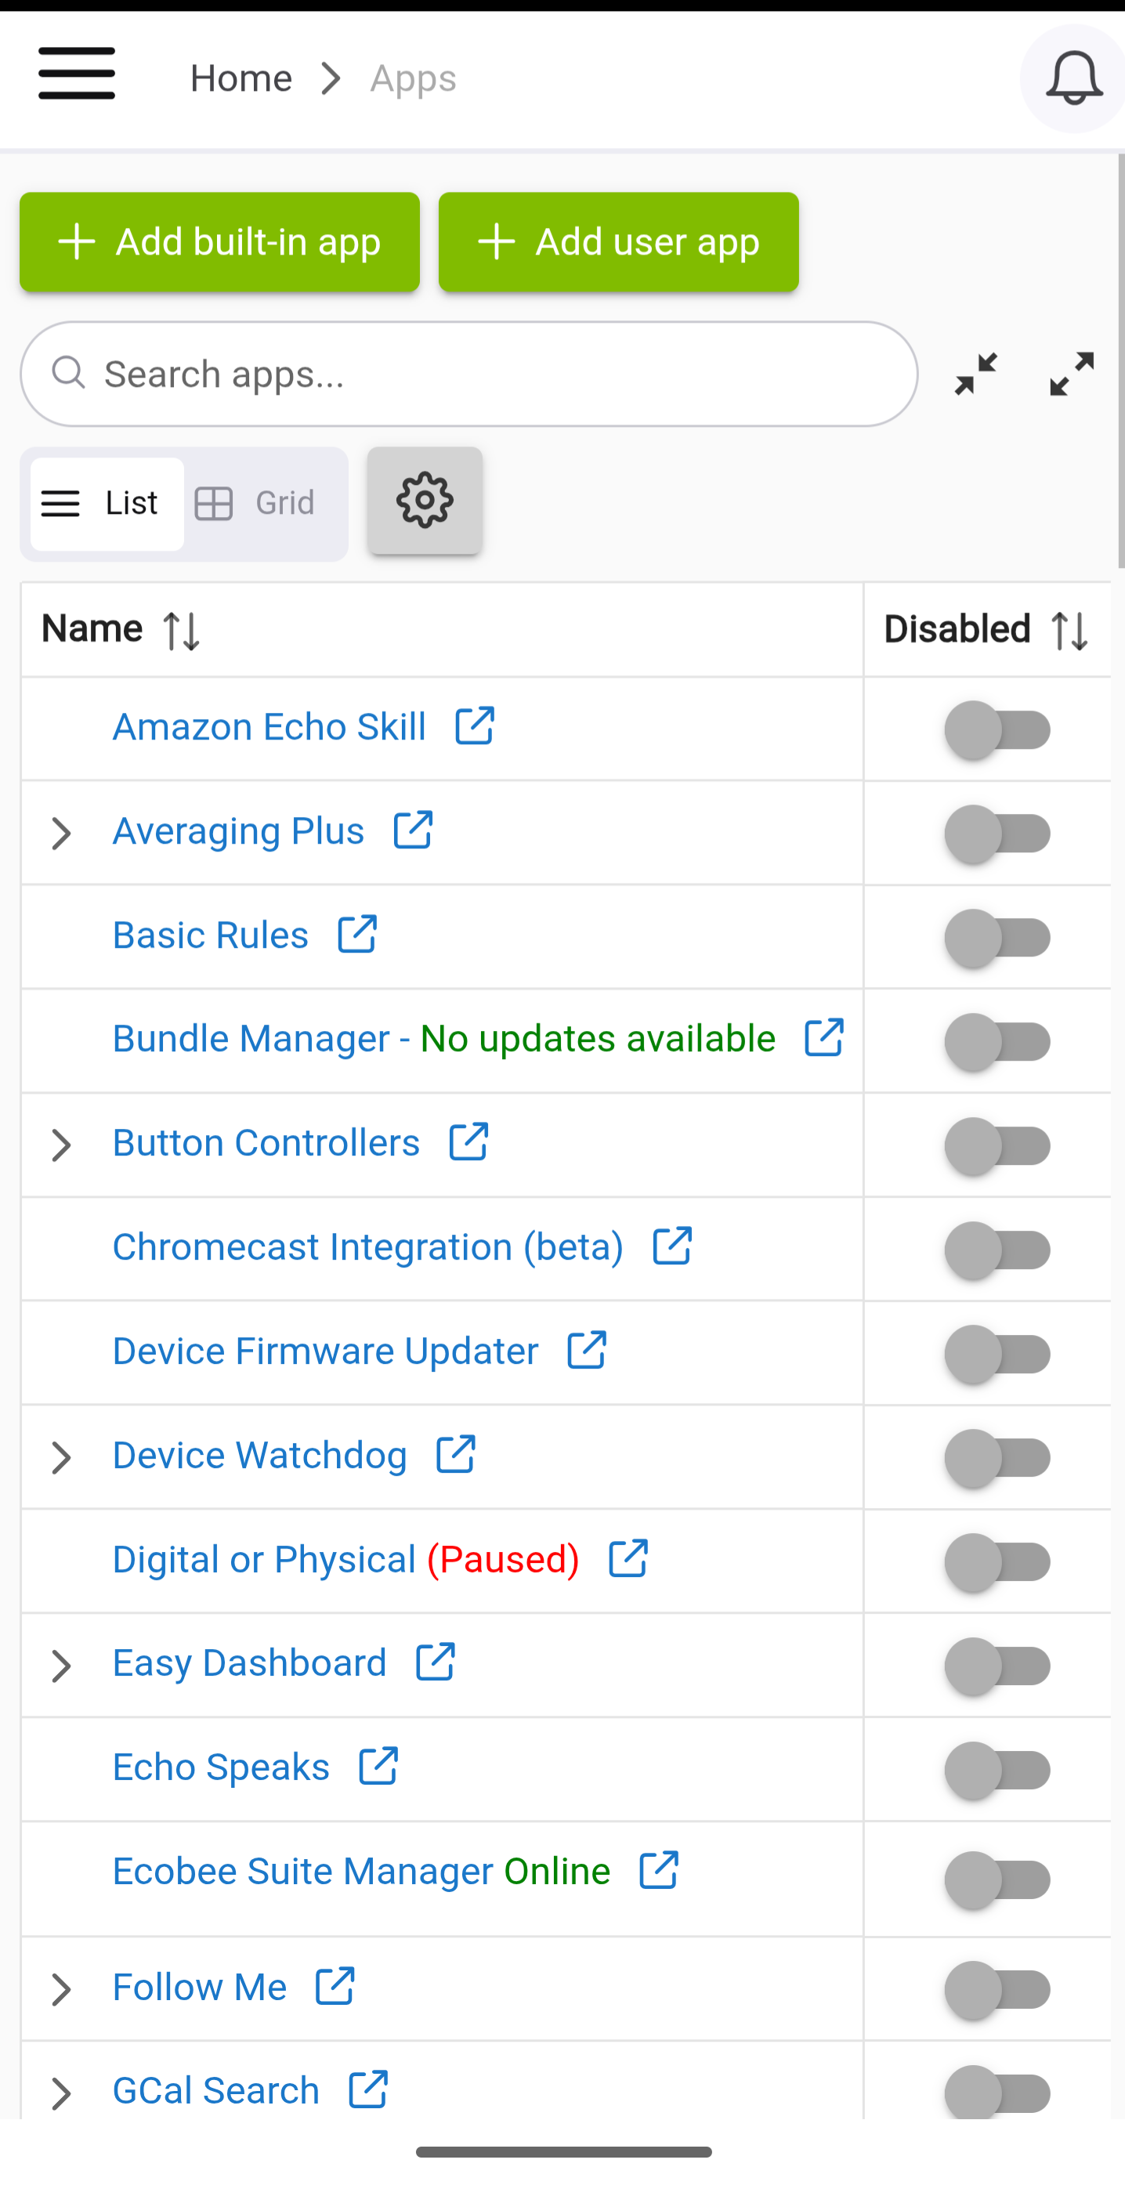
Task: Click the collapse-all arrows icon
Action: [975, 374]
